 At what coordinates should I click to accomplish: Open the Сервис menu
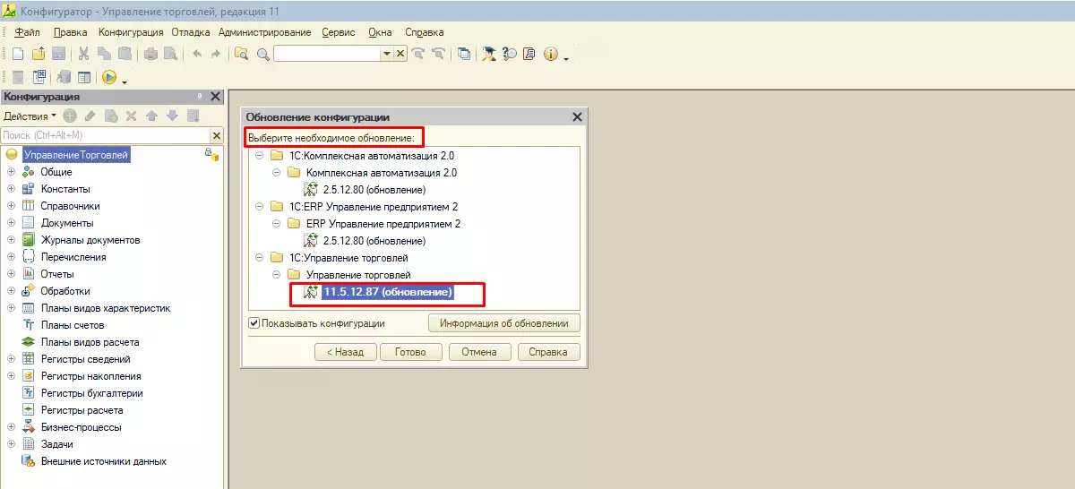pos(338,32)
